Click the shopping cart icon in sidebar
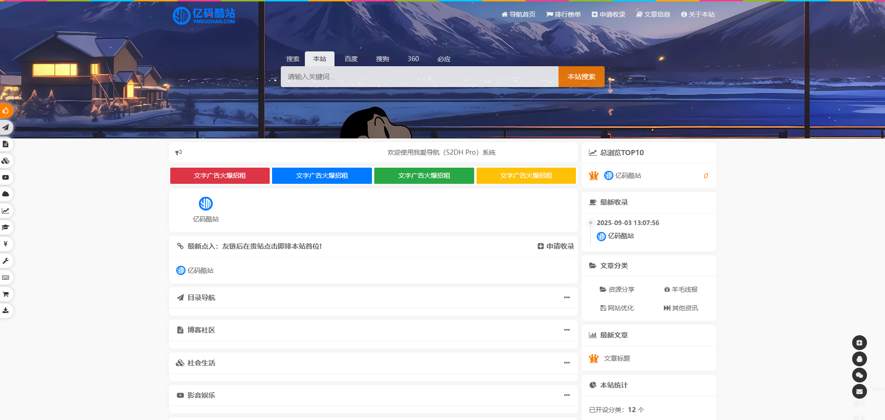The height and width of the screenshot is (420, 885). 6,294
